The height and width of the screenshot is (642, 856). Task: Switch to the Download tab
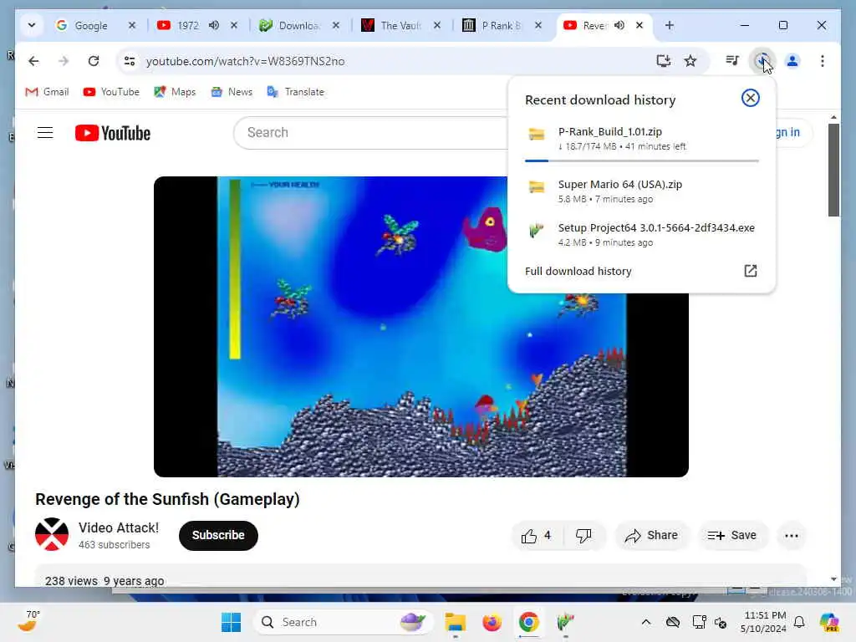point(298,26)
